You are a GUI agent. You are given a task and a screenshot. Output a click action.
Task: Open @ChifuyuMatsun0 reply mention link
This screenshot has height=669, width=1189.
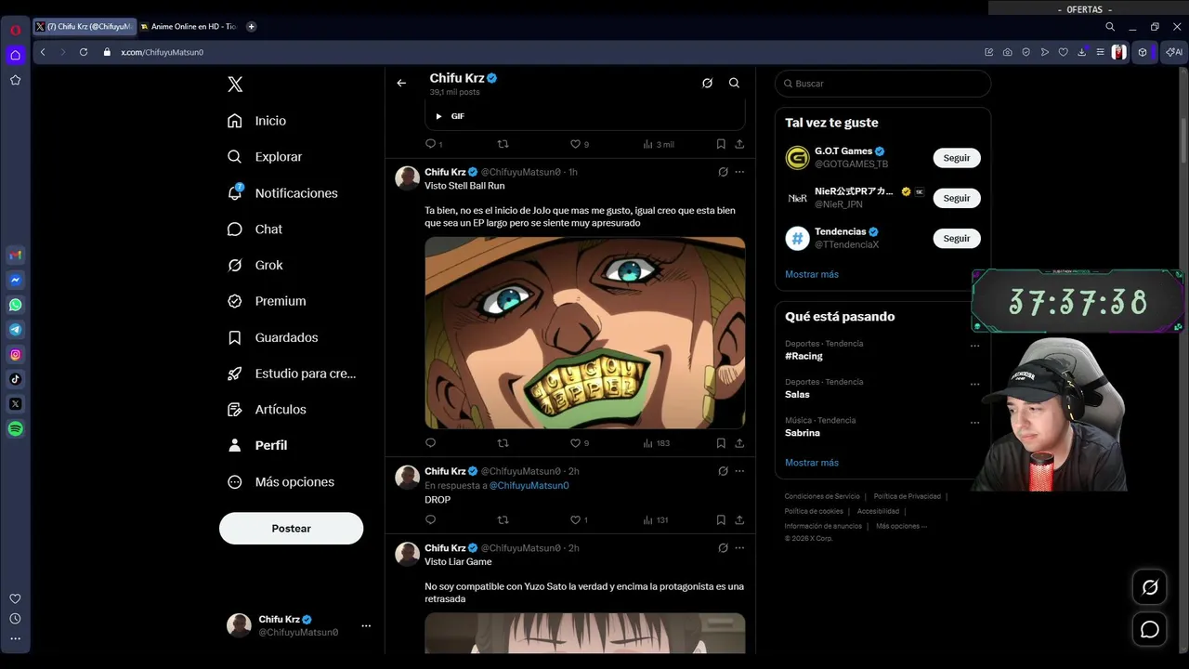click(529, 485)
